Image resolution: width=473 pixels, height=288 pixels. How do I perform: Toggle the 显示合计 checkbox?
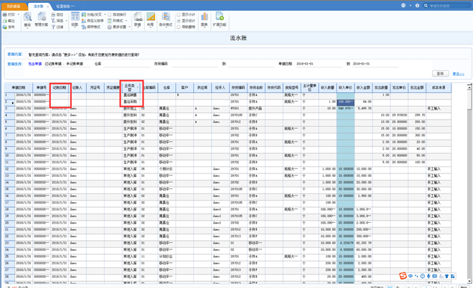179,21
